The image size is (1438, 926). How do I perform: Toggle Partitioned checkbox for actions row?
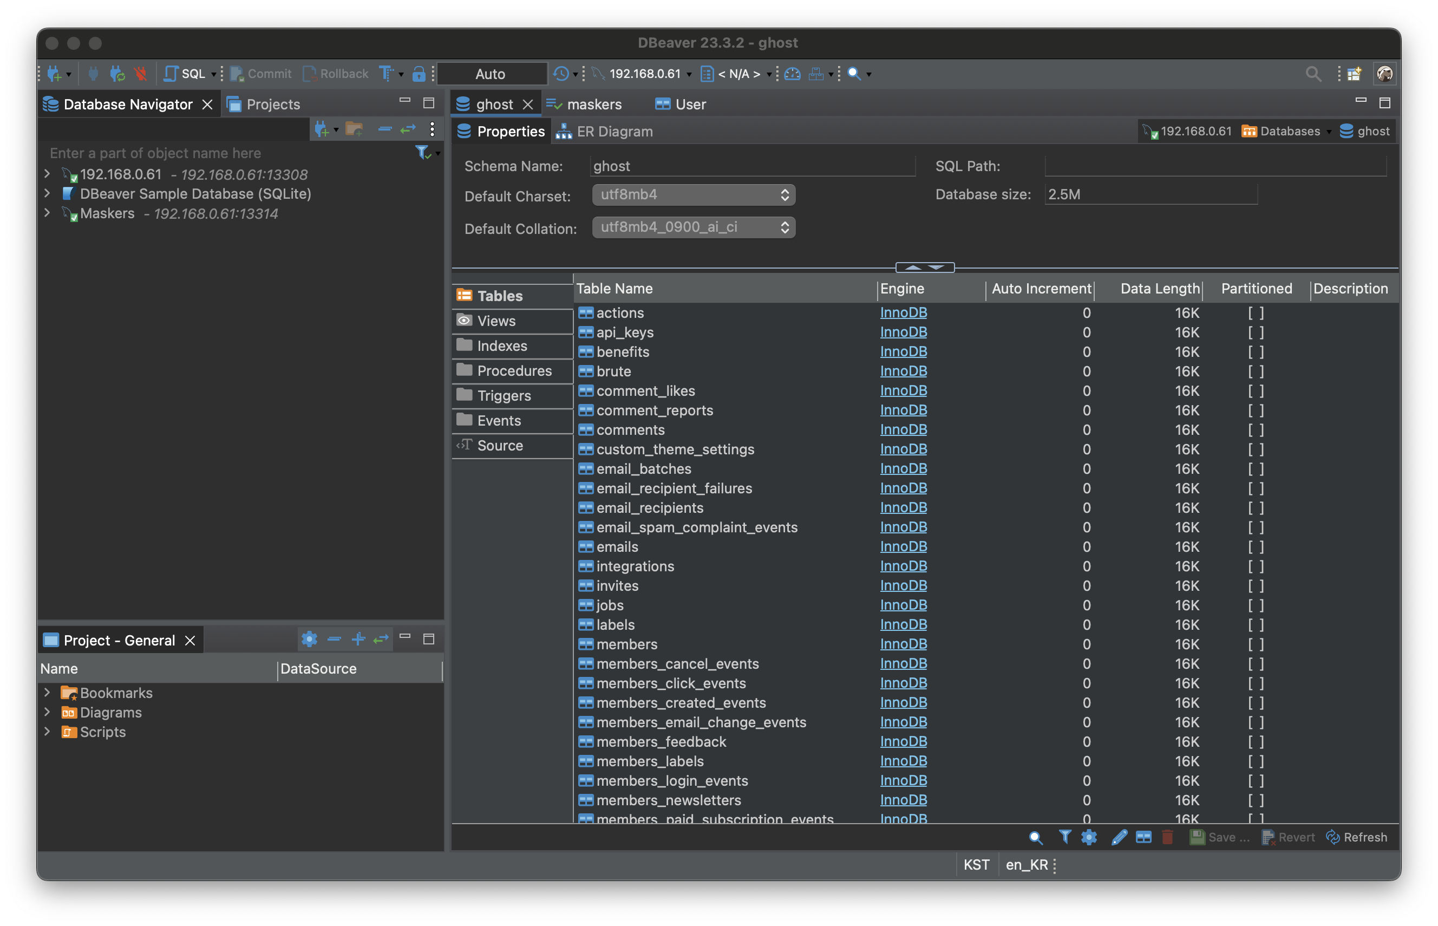(x=1256, y=314)
